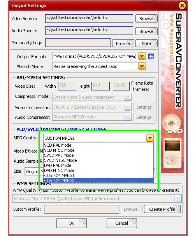
Task: Open the WMV Quality dropdown
Action: tap(178, 199)
